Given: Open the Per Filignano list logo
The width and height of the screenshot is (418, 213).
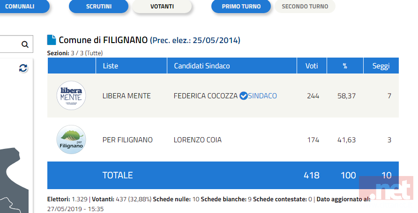Looking at the screenshot, I should [71, 140].
